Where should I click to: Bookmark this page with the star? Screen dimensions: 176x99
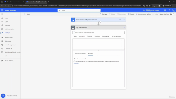click(150, 6)
